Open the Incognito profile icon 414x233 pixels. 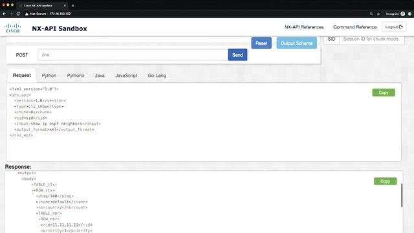click(402, 14)
